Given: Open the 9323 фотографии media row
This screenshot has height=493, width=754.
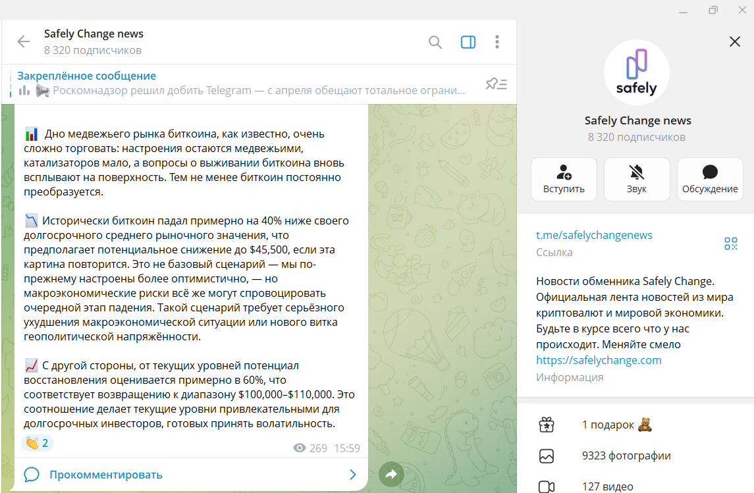Looking at the screenshot, I should pyautogui.click(x=635, y=456).
